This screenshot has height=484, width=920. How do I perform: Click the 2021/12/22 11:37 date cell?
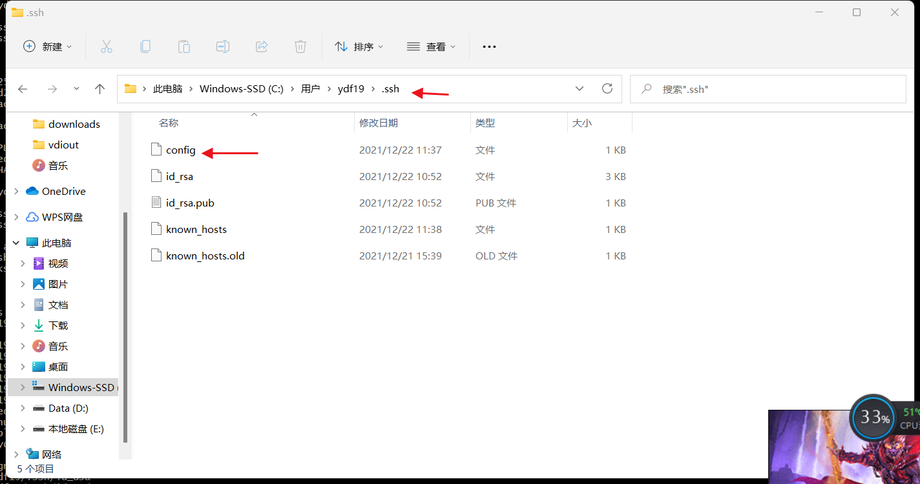click(401, 150)
